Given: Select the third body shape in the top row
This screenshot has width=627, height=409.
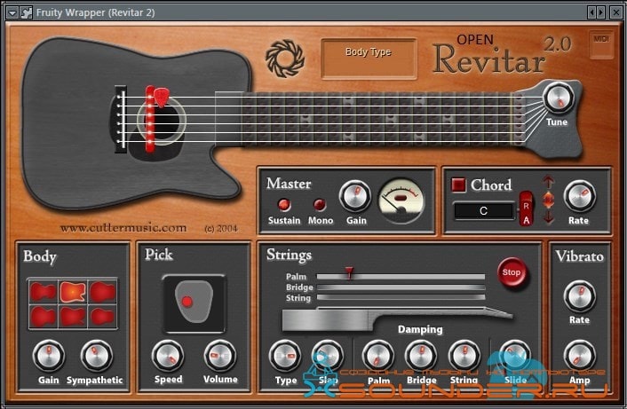Looking at the screenshot, I should click(103, 292).
